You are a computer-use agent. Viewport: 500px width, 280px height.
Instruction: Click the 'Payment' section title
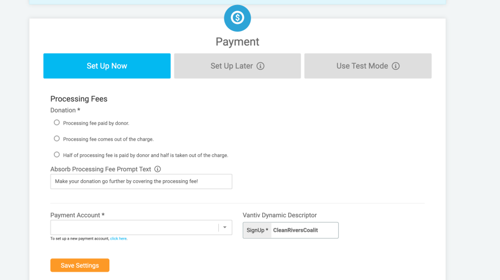point(237,42)
